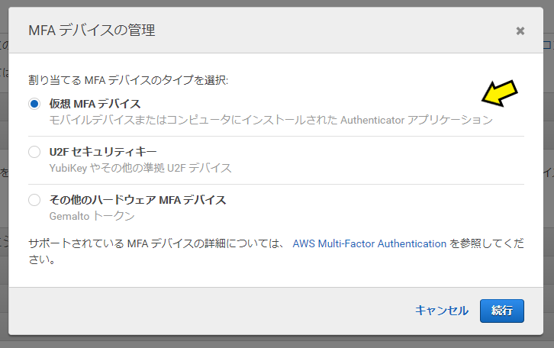Click the 仮想 MFA デバイス bold label text
The width and height of the screenshot is (554, 348).
[95, 104]
